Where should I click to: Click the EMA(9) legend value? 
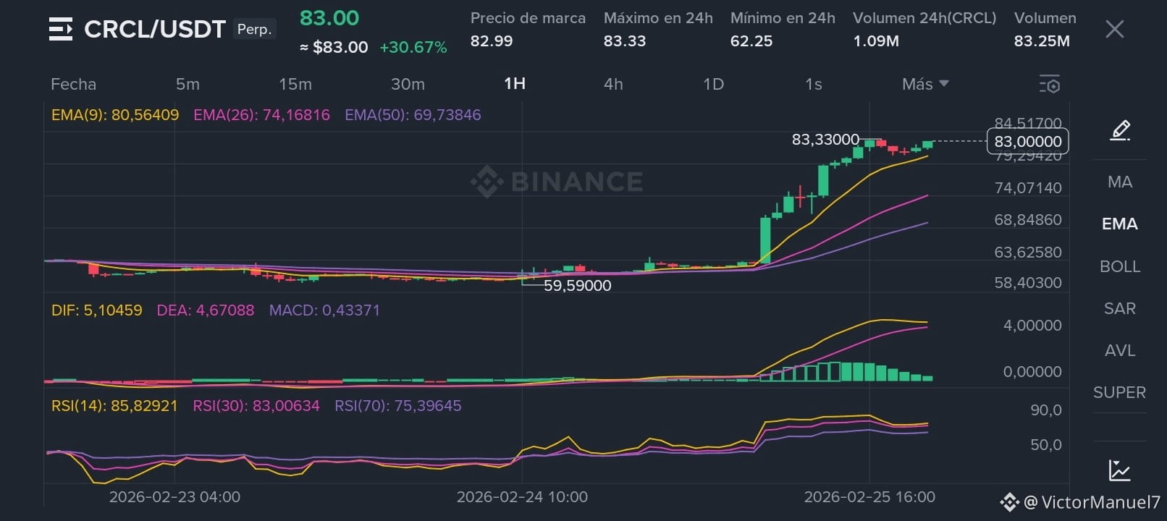(115, 114)
